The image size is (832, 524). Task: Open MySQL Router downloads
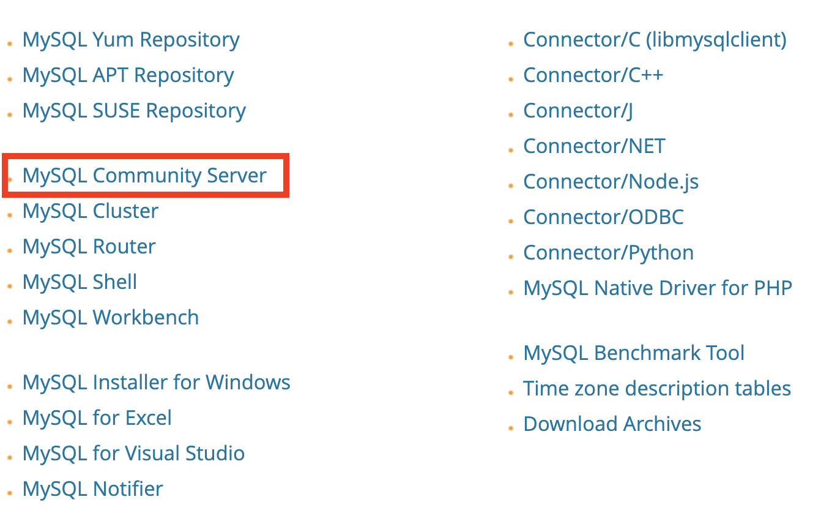coord(88,246)
